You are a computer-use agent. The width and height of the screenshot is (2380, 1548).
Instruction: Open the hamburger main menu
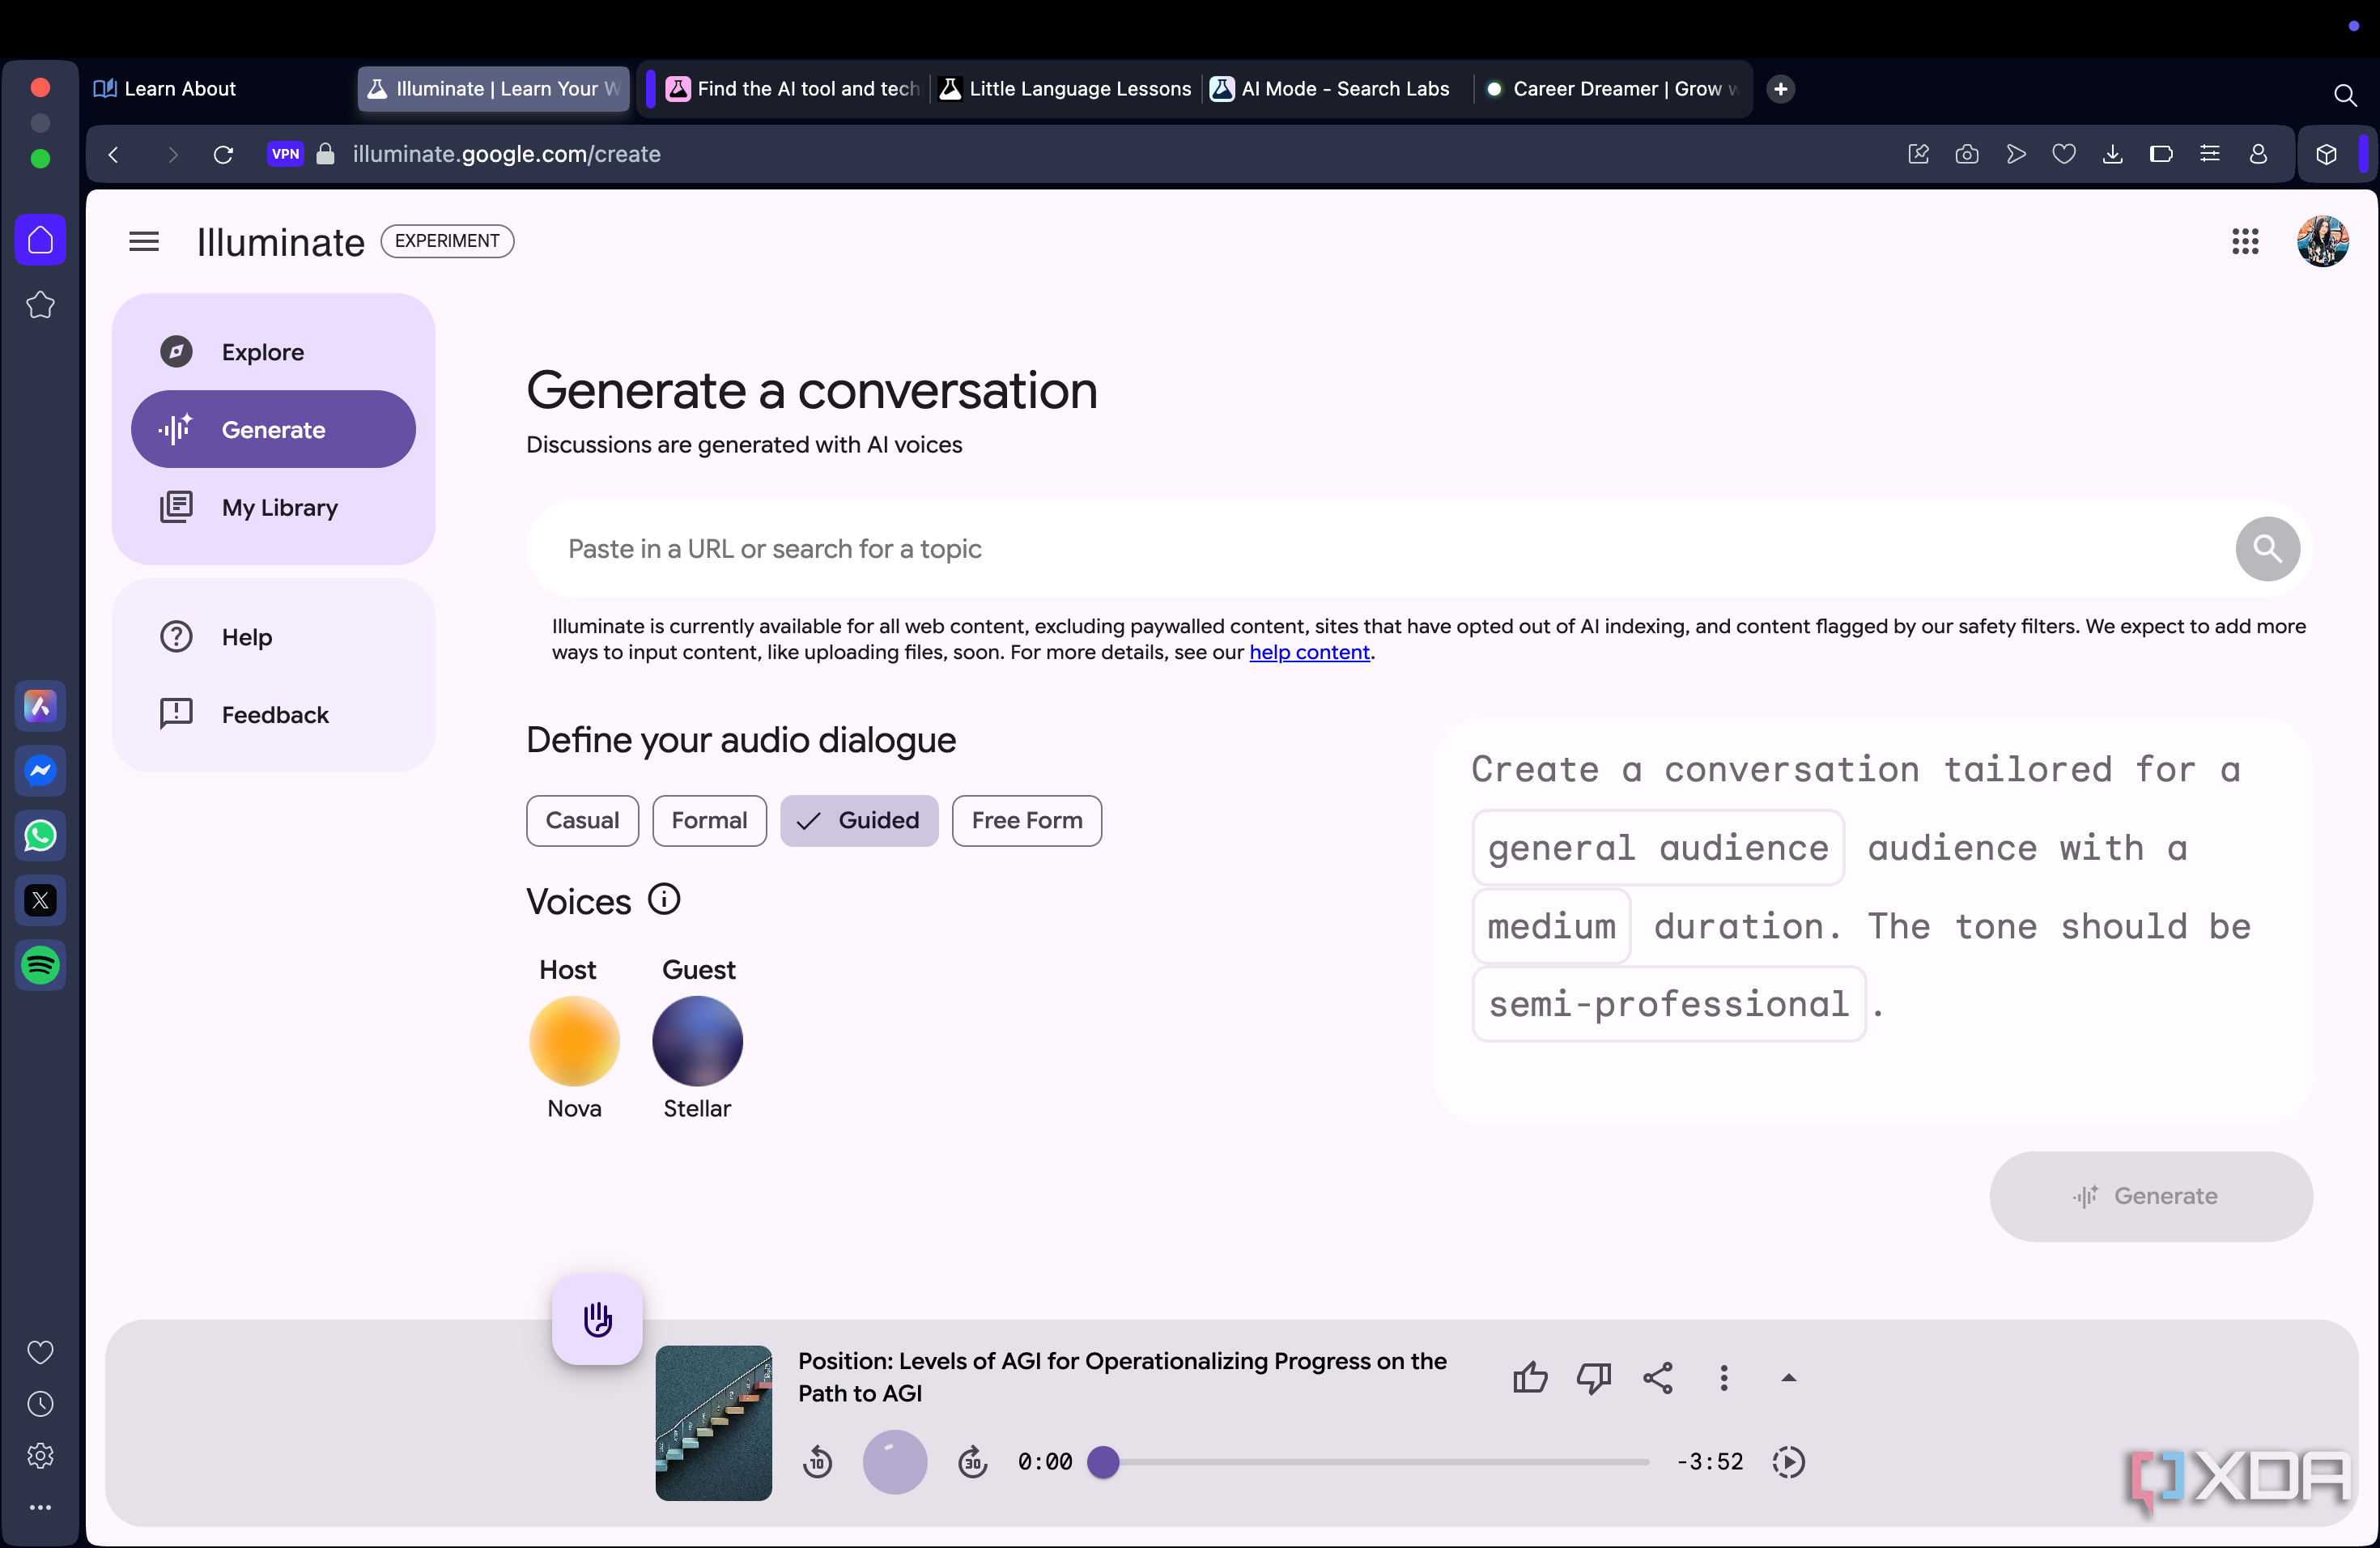pyautogui.click(x=144, y=241)
